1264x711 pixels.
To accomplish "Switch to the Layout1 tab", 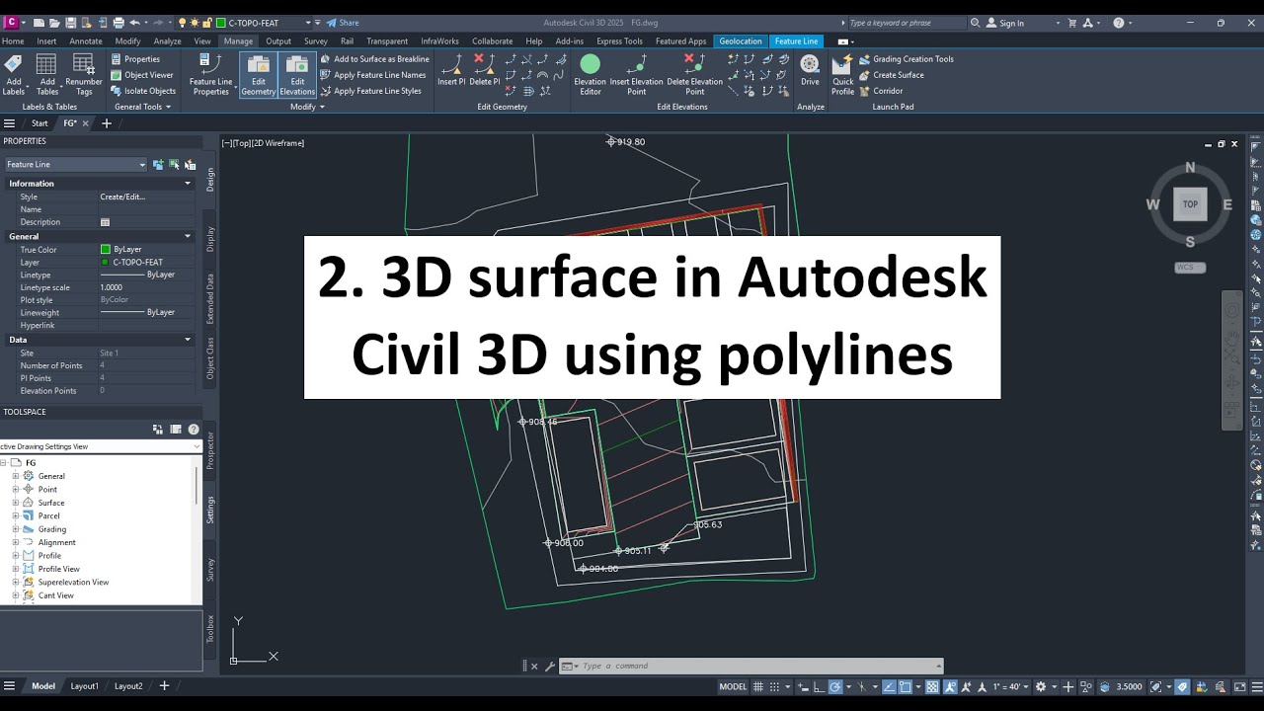I will [84, 686].
